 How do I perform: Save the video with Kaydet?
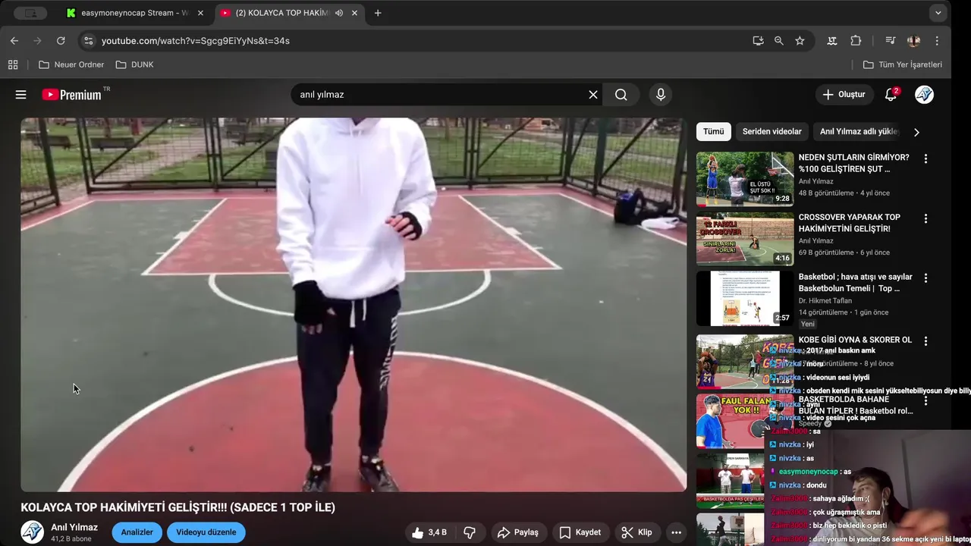[x=580, y=532]
